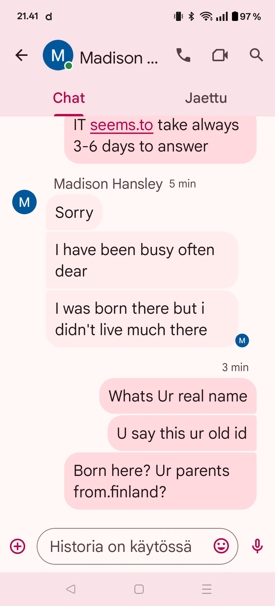Tap the Android back navigation button

(x=71, y=589)
